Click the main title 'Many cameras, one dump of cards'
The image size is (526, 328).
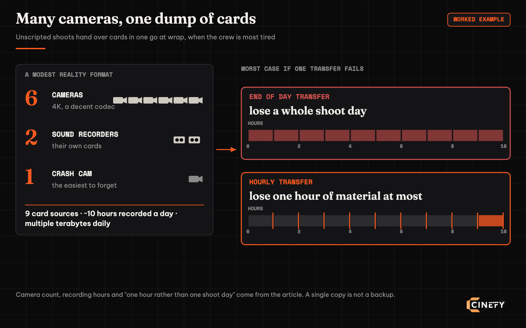[136, 19]
